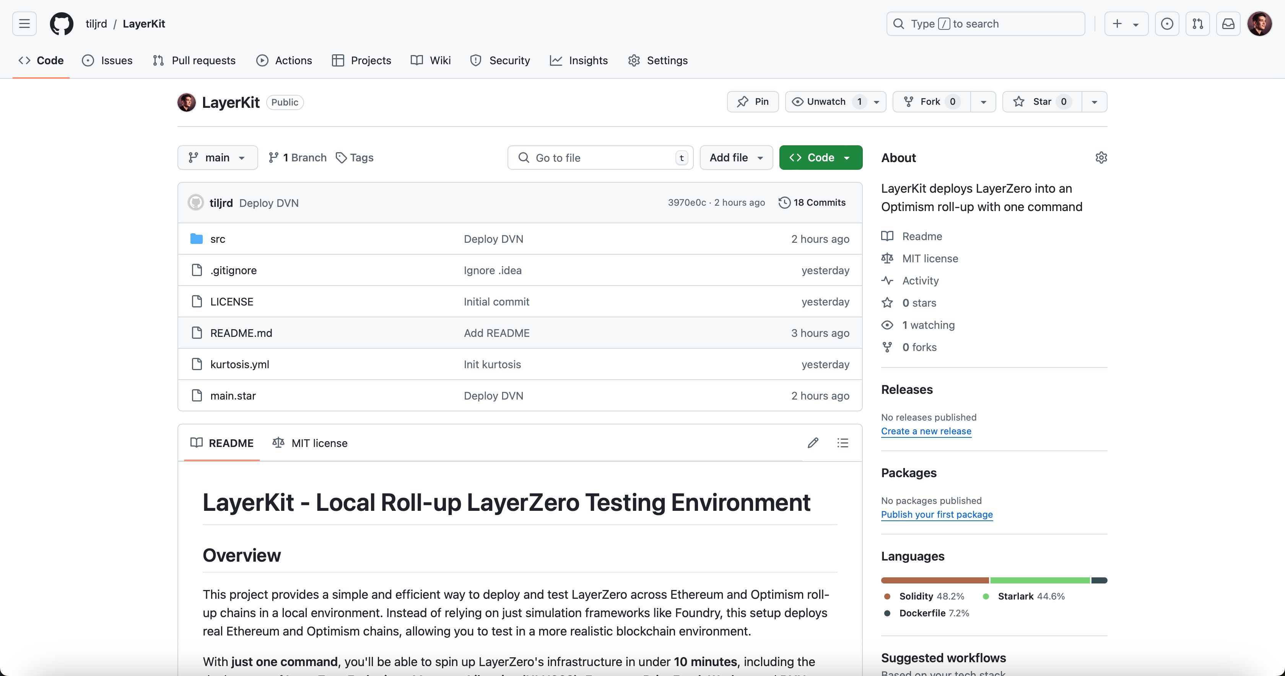Open the Add file dropdown
Image resolution: width=1285 pixels, height=676 pixels.
(x=736, y=158)
